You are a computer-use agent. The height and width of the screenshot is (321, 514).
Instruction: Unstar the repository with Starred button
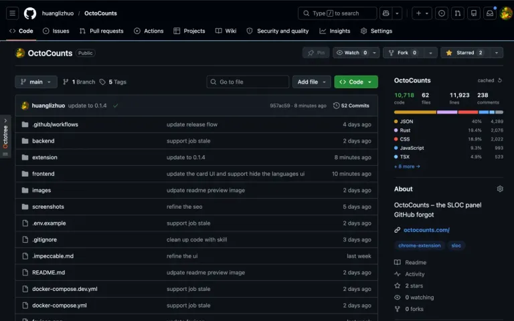tap(465, 53)
